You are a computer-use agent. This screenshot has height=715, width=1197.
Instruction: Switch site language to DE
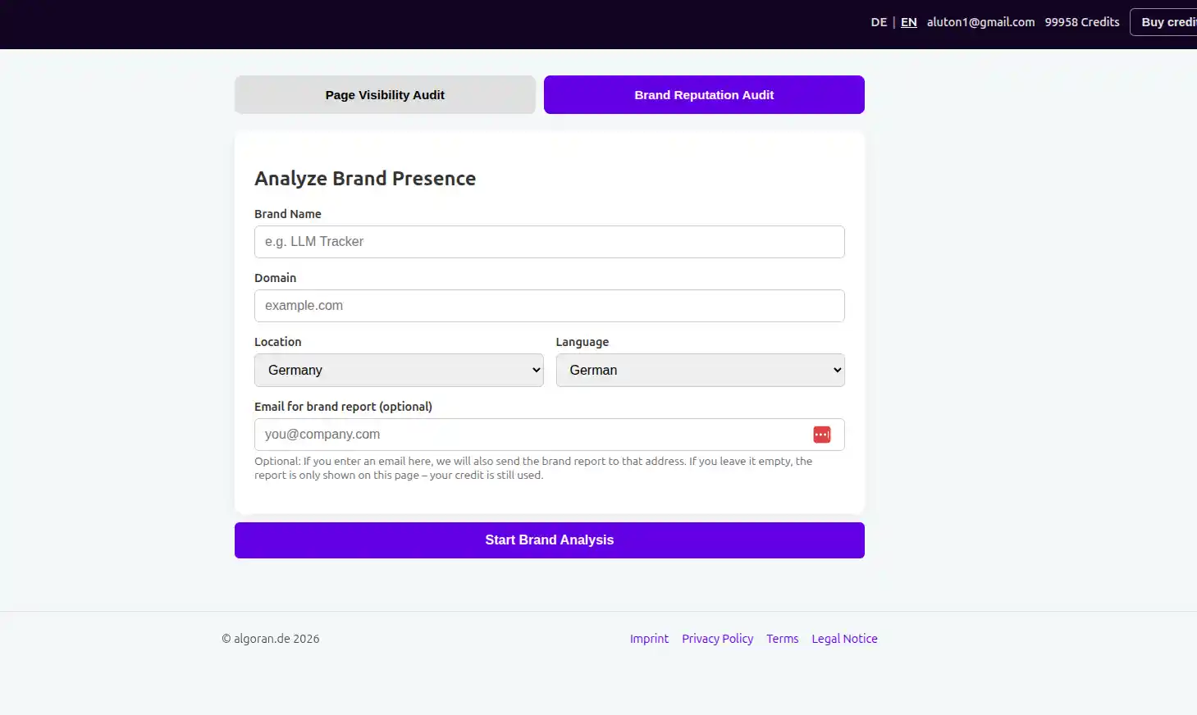click(879, 22)
